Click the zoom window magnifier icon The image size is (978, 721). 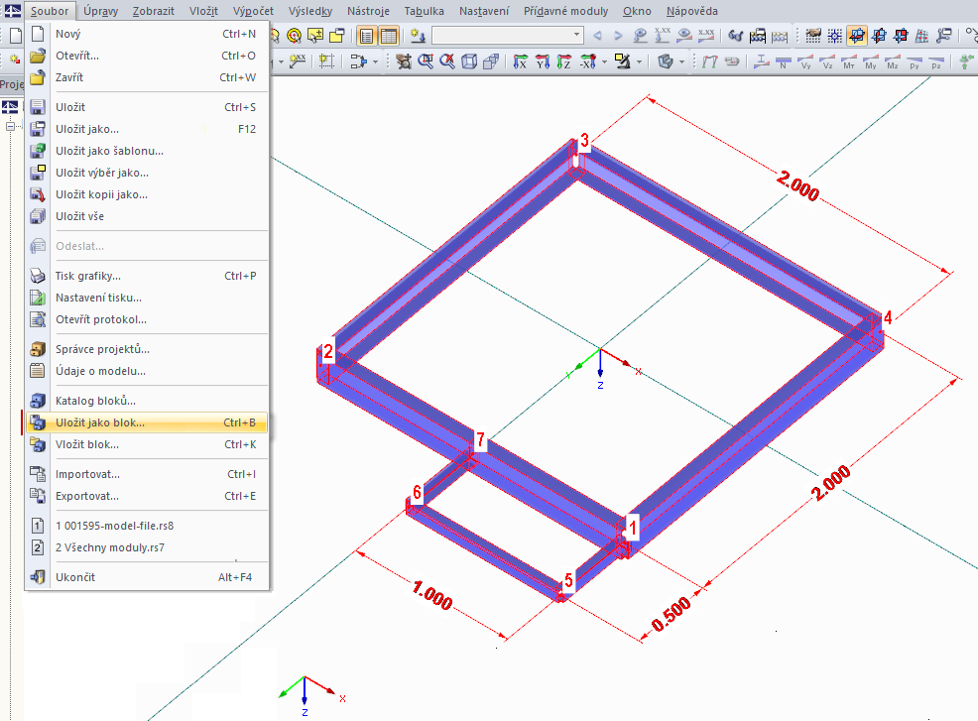click(x=426, y=61)
